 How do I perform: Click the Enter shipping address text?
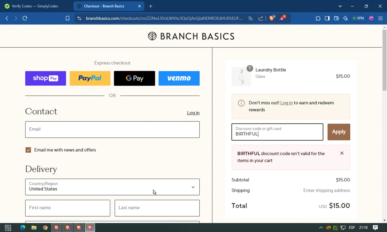(x=327, y=190)
